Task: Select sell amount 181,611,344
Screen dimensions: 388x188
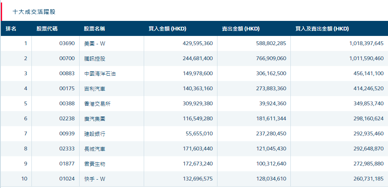Action: (x=271, y=119)
